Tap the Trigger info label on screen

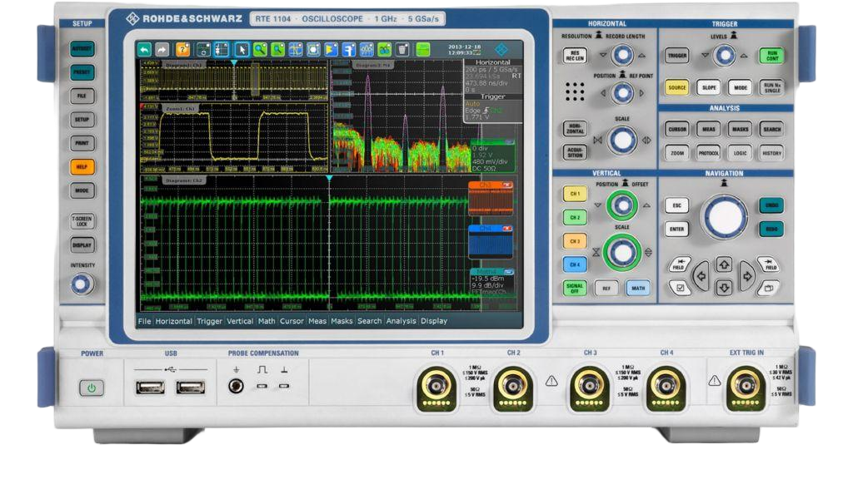coord(493,96)
